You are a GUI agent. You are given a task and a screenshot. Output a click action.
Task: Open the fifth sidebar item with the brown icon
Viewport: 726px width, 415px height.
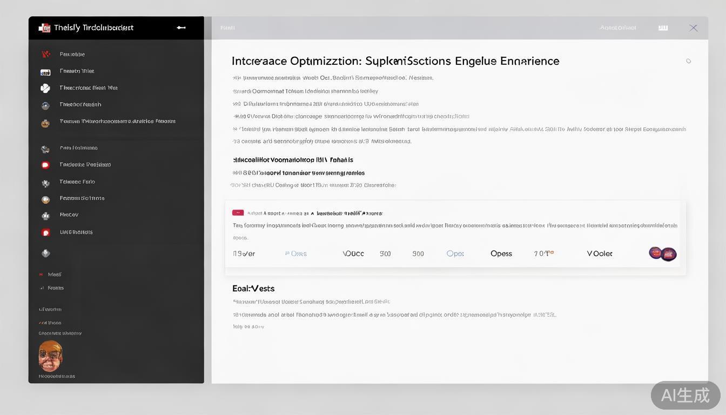45,123
